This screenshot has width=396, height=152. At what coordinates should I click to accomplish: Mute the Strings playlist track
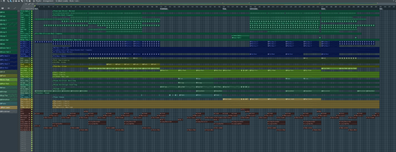coord(32,83)
